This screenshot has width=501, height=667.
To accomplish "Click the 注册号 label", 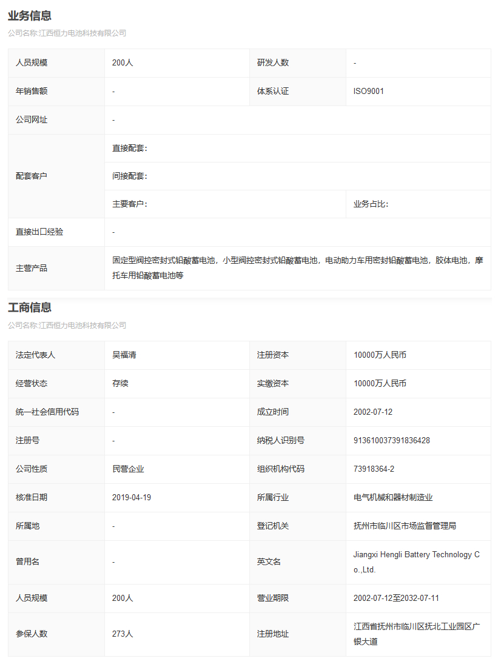I will [28, 440].
